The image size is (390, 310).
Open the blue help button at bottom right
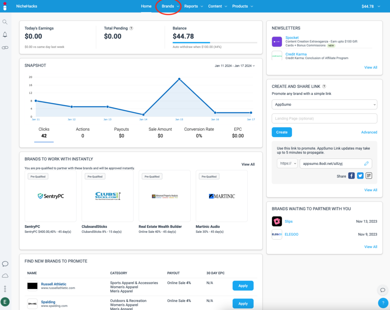coord(383,303)
